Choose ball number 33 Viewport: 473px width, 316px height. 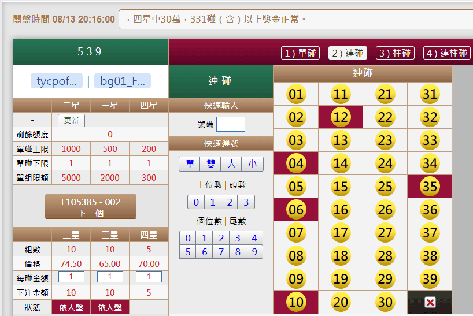(430, 140)
